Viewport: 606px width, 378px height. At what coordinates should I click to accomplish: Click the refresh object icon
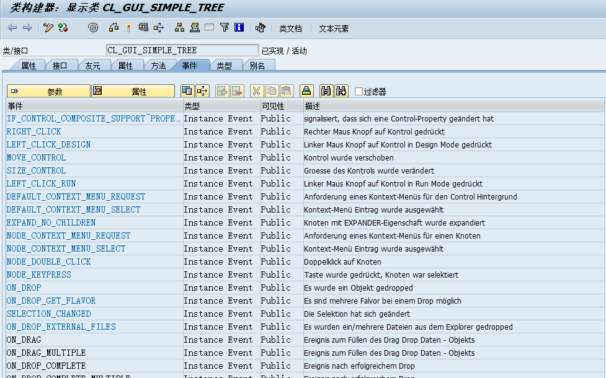click(x=63, y=27)
